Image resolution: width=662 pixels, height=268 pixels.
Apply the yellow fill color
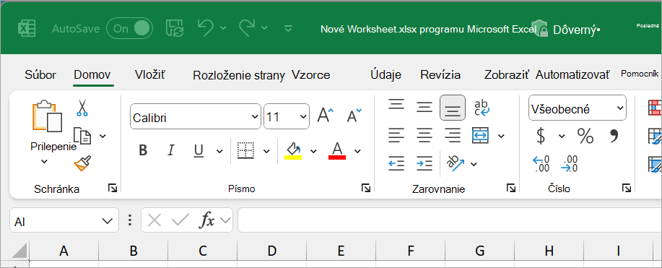(x=293, y=150)
